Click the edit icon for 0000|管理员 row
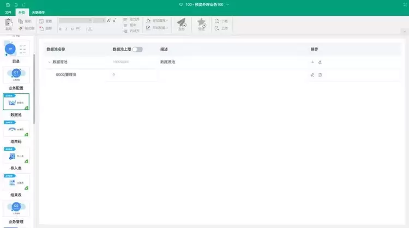The height and width of the screenshot is (228, 409). (x=312, y=75)
